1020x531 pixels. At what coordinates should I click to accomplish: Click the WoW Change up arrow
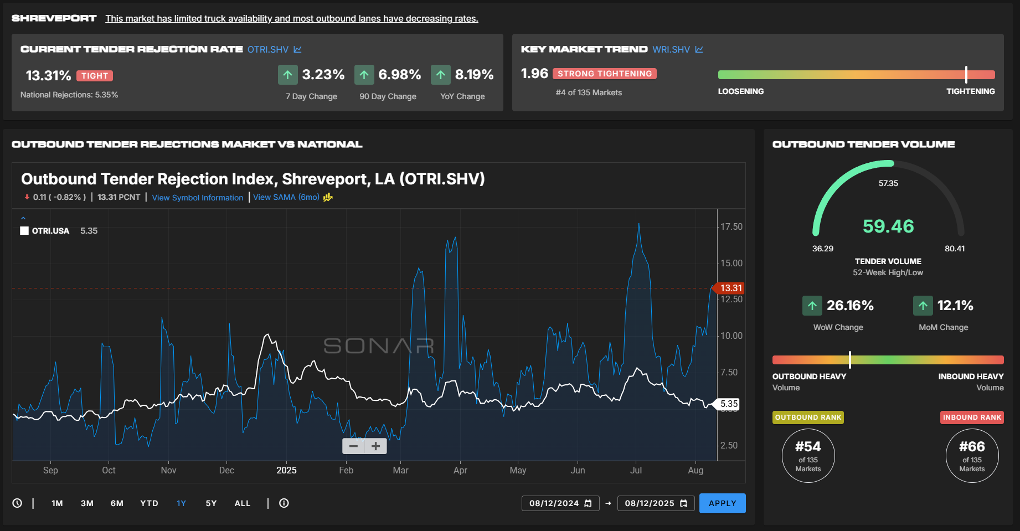pyautogui.click(x=812, y=306)
